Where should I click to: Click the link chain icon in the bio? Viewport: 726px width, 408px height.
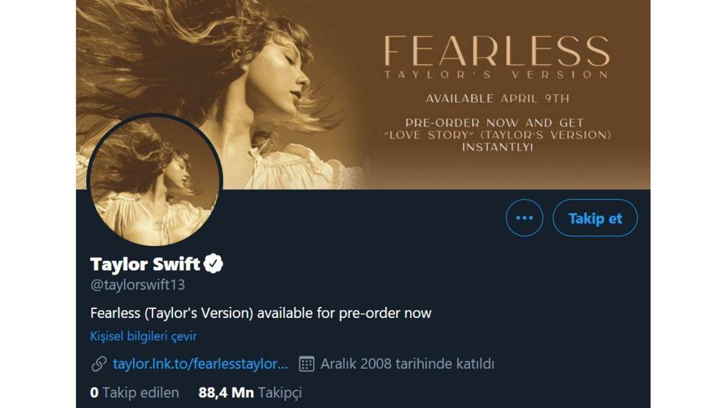coord(97,363)
